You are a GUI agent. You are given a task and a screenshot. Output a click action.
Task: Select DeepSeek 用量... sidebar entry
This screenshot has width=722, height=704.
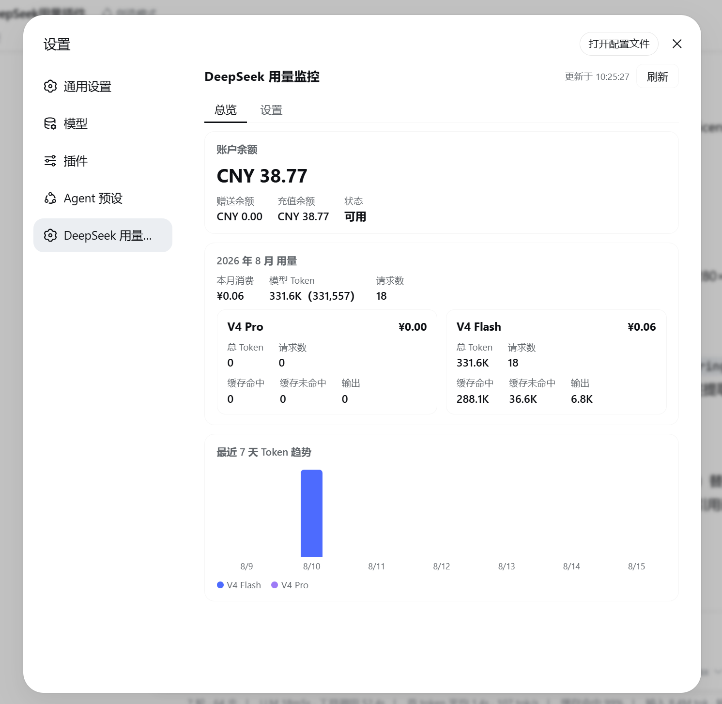coord(103,235)
